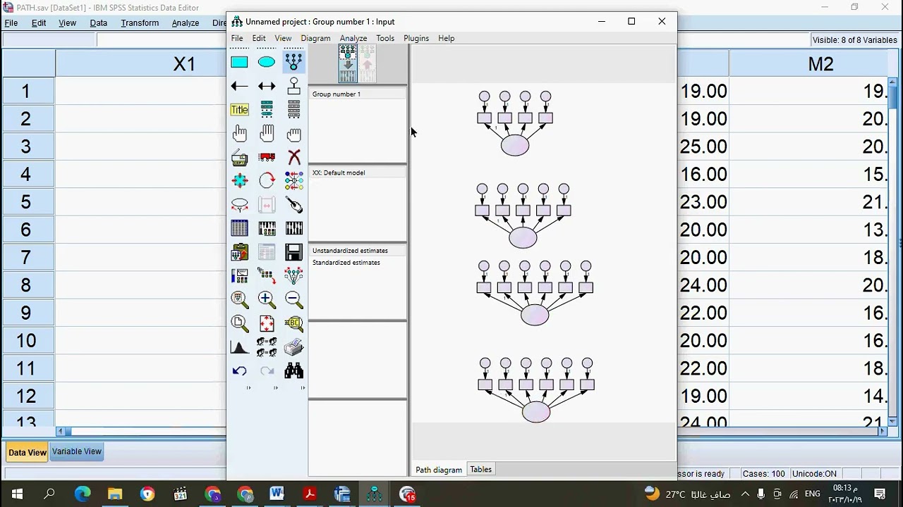
Task: Open the AMOS File menu
Action: click(237, 38)
